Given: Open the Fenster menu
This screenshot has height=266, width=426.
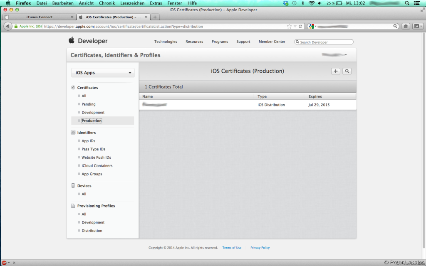Looking at the screenshot, I should click(x=175, y=3).
